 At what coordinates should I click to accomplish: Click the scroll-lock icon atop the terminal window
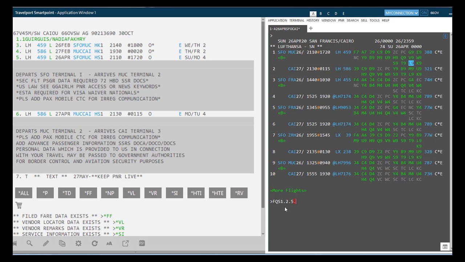click(445, 36)
